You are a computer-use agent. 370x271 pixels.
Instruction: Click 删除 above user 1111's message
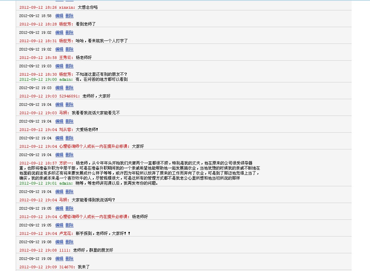point(69,242)
